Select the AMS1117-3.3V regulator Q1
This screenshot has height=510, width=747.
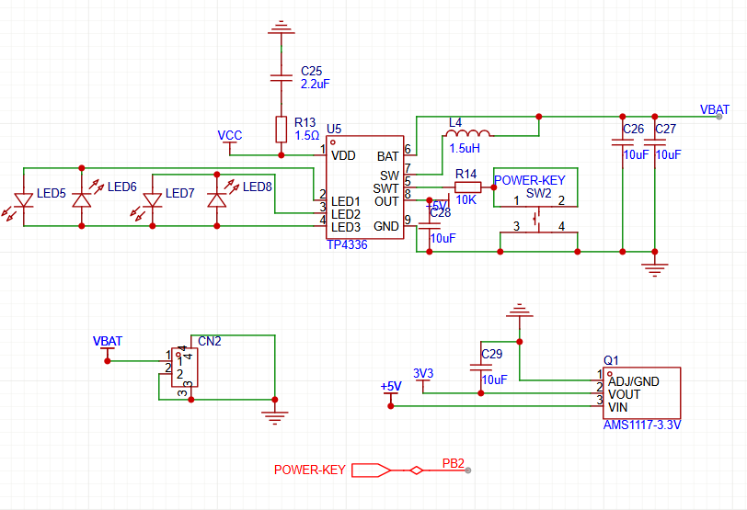640,392
